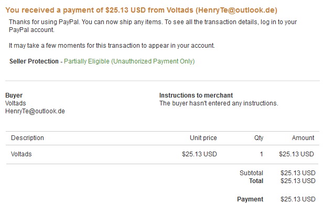
Task: Click buyer name Voltads under Buyer
Action: tap(16, 103)
